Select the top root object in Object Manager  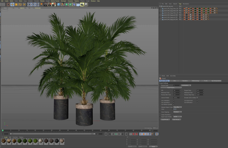coord(168,6)
